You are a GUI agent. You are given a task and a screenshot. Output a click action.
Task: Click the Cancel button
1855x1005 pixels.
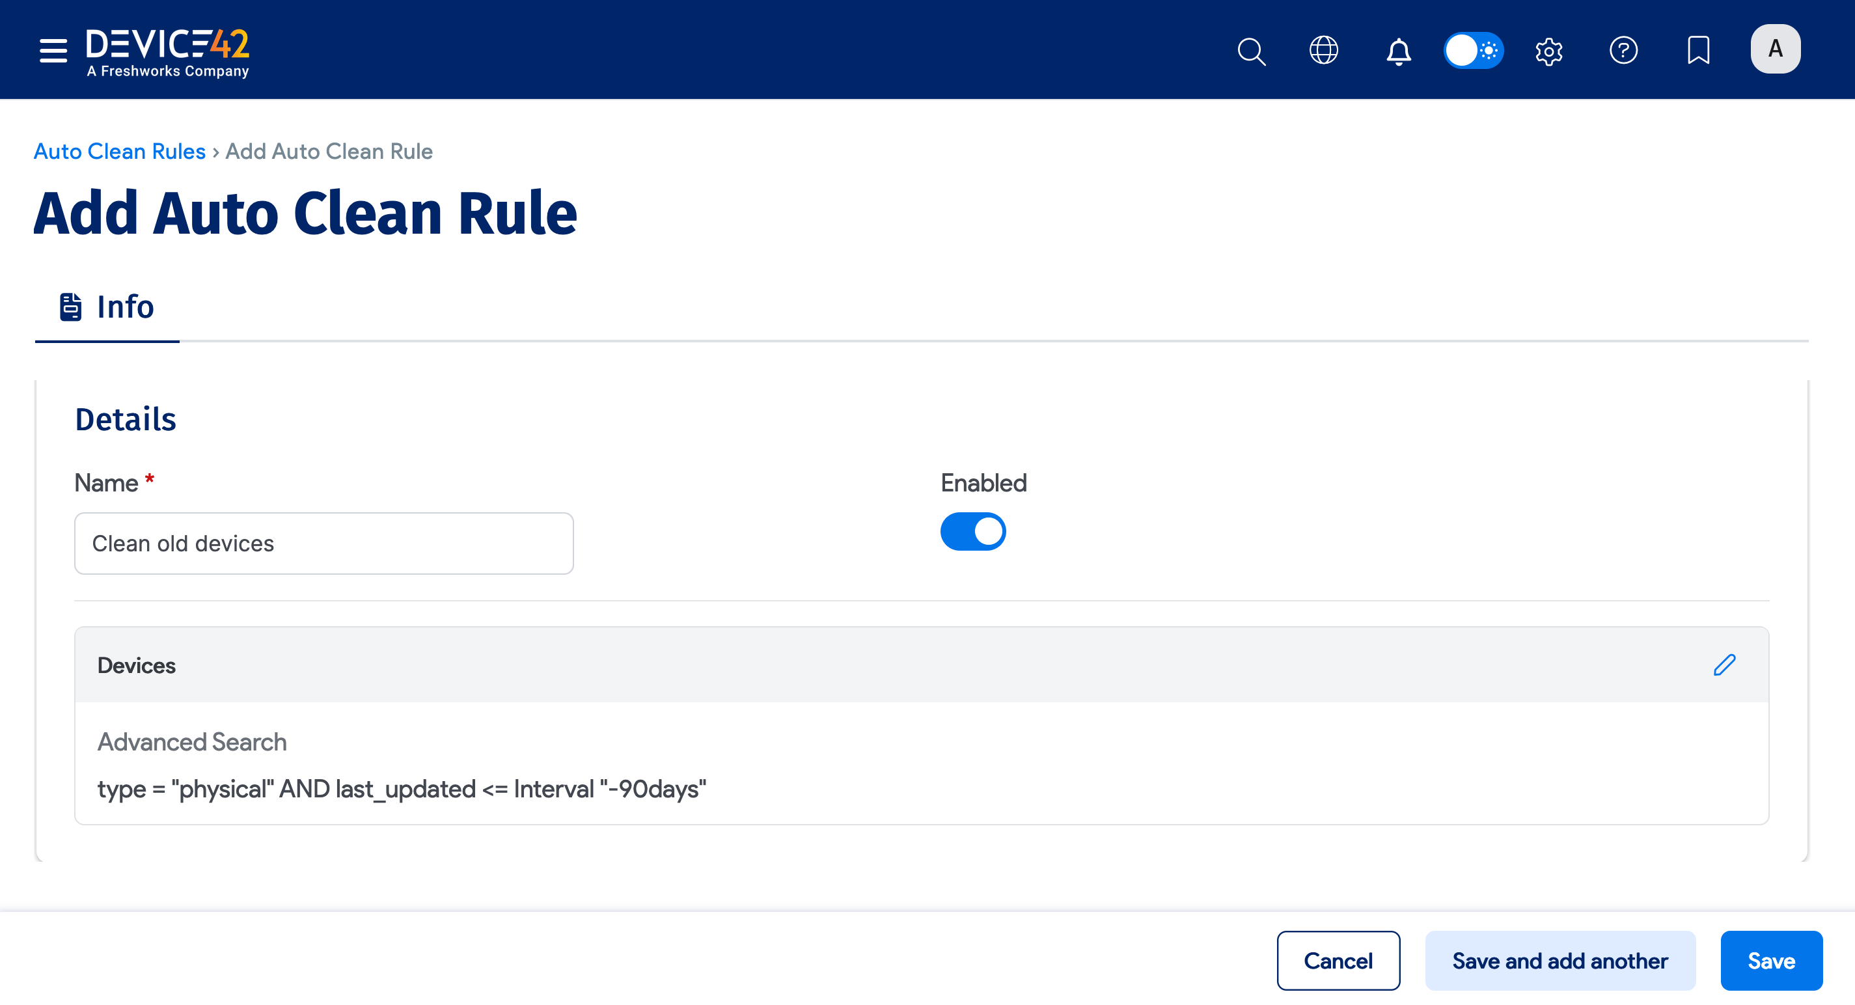(1338, 960)
